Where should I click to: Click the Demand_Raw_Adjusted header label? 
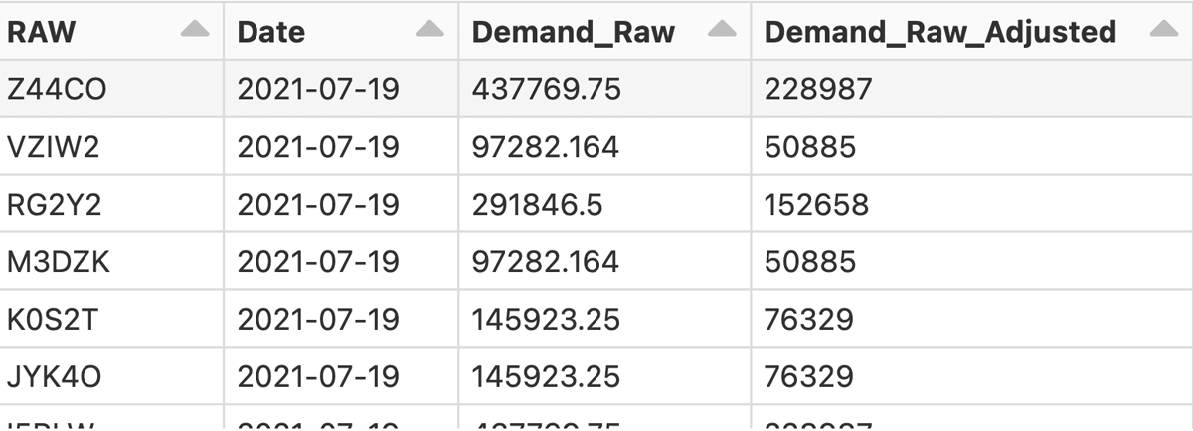(939, 32)
